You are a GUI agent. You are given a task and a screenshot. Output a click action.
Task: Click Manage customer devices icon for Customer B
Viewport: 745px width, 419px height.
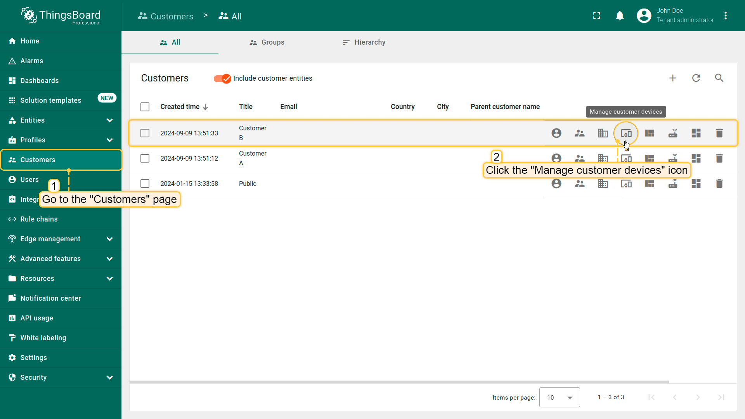point(626,133)
